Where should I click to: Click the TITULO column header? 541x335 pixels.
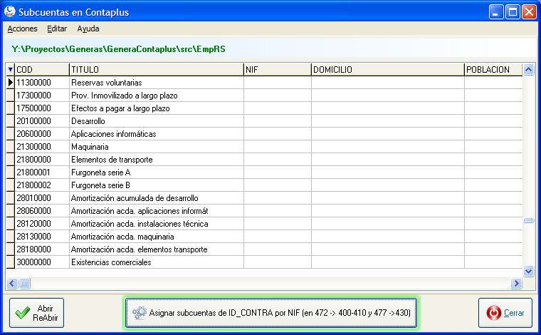pyautogui.click(x=157, y=69)
